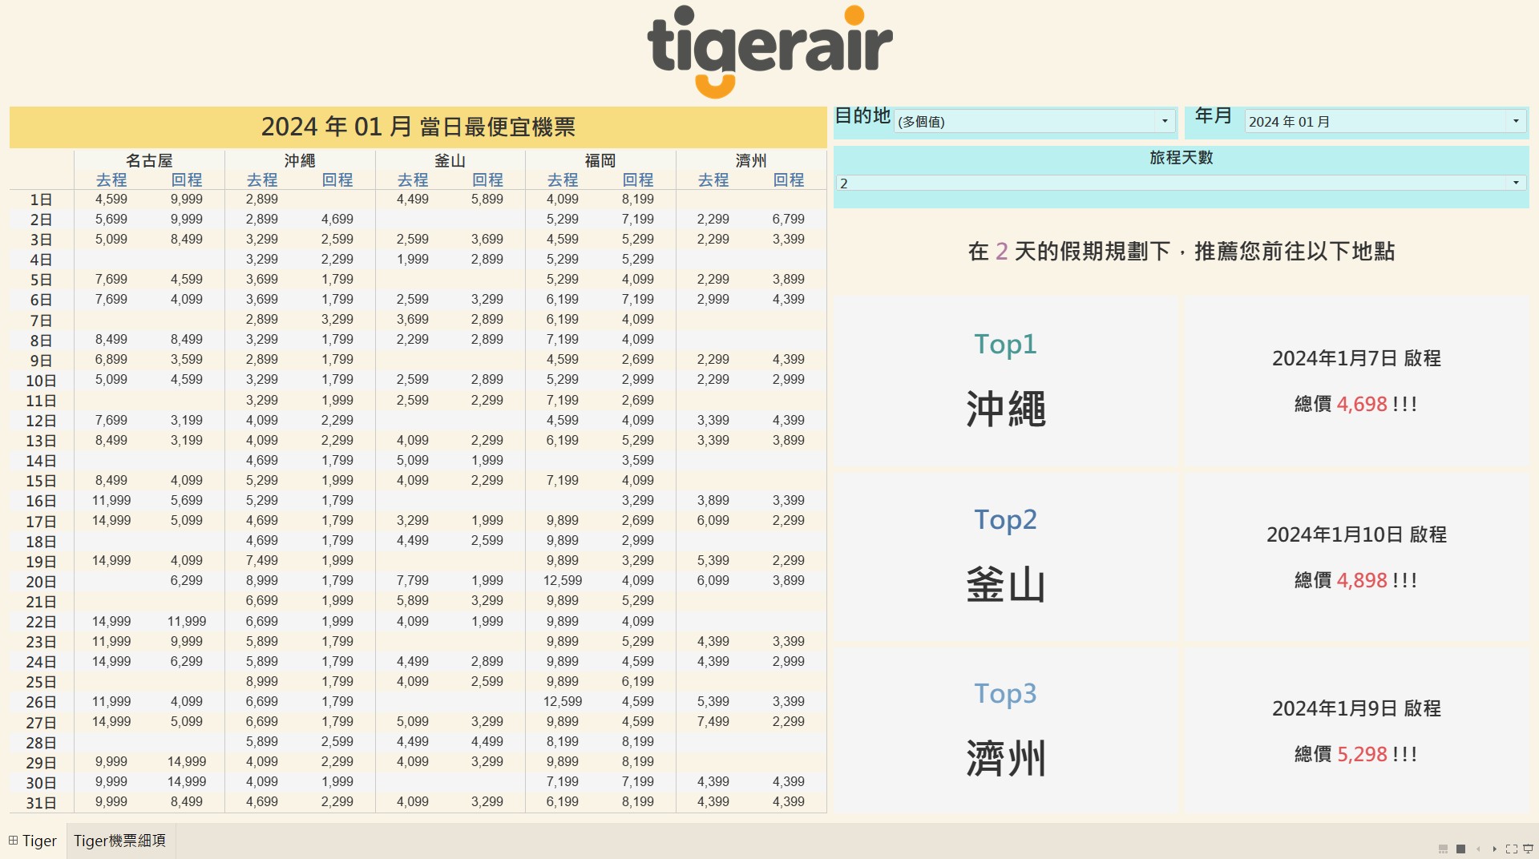Select the 濟州 column header
Screen dimensions: 1539x859
(x=751, y=160)
